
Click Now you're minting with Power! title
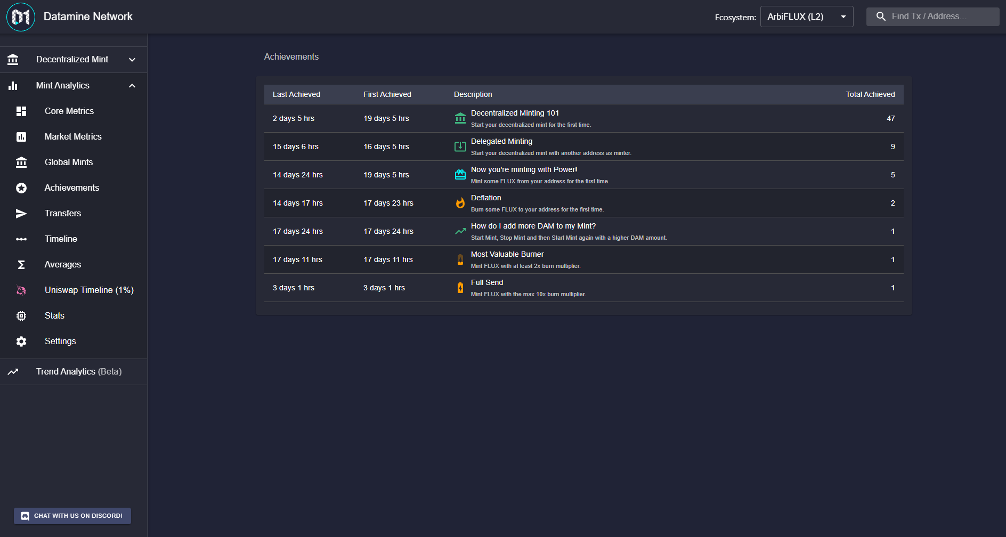524,169
